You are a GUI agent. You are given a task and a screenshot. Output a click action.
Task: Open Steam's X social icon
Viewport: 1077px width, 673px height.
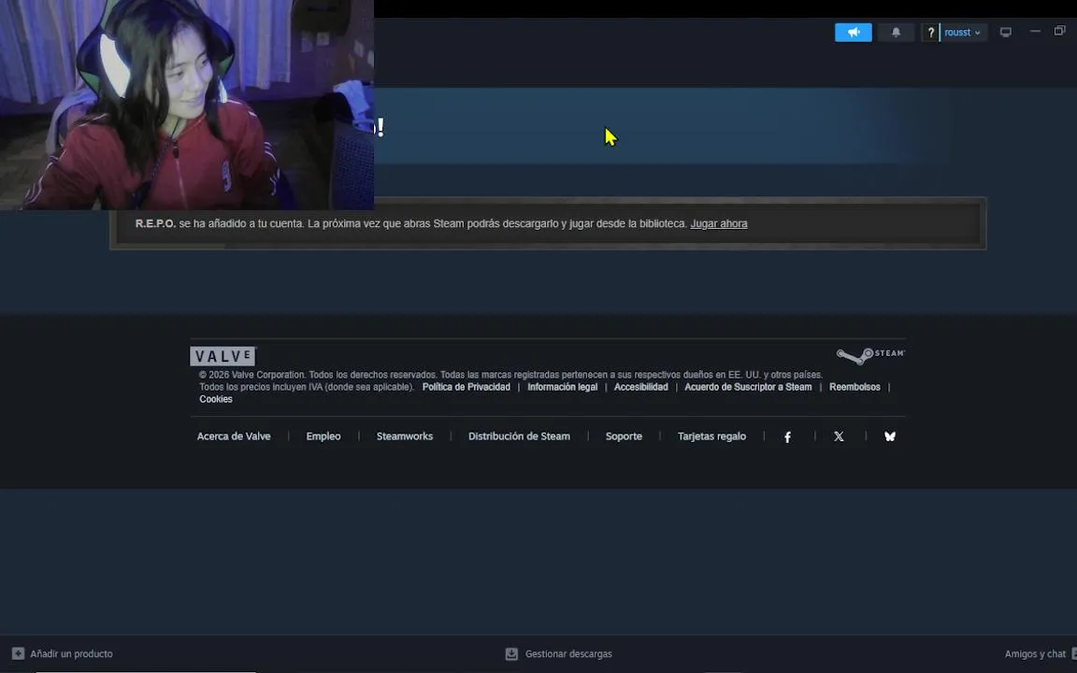coord(839,437)
